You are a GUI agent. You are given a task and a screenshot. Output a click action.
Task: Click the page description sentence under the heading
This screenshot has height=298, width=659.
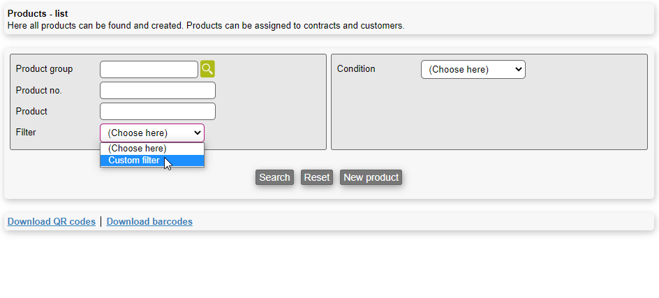[x=206, y=26]
